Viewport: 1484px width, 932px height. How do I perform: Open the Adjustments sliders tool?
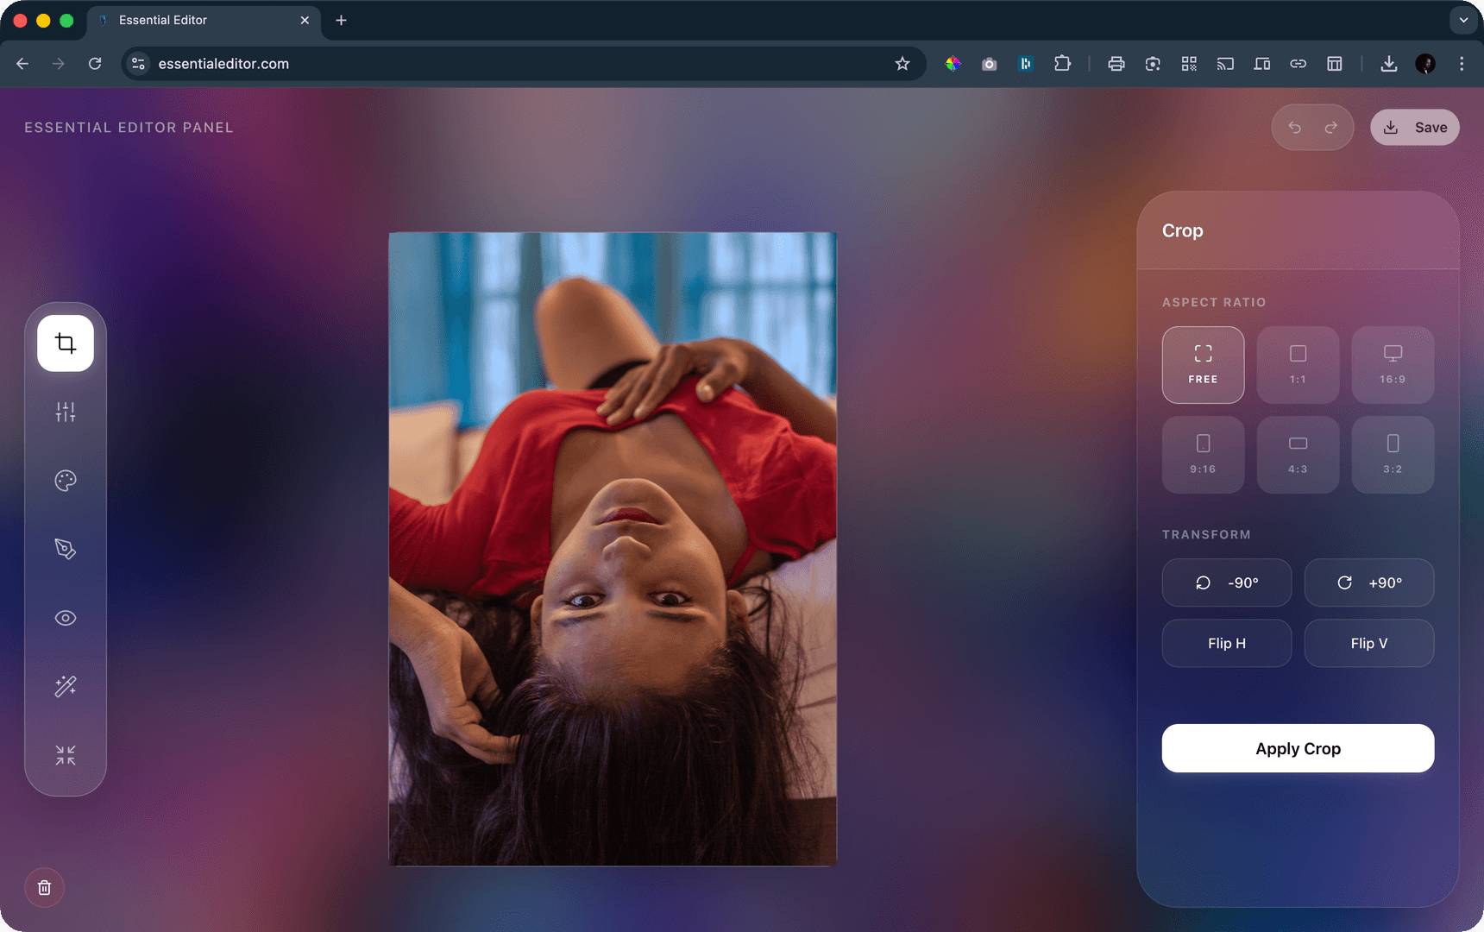(x=66, y=412)
